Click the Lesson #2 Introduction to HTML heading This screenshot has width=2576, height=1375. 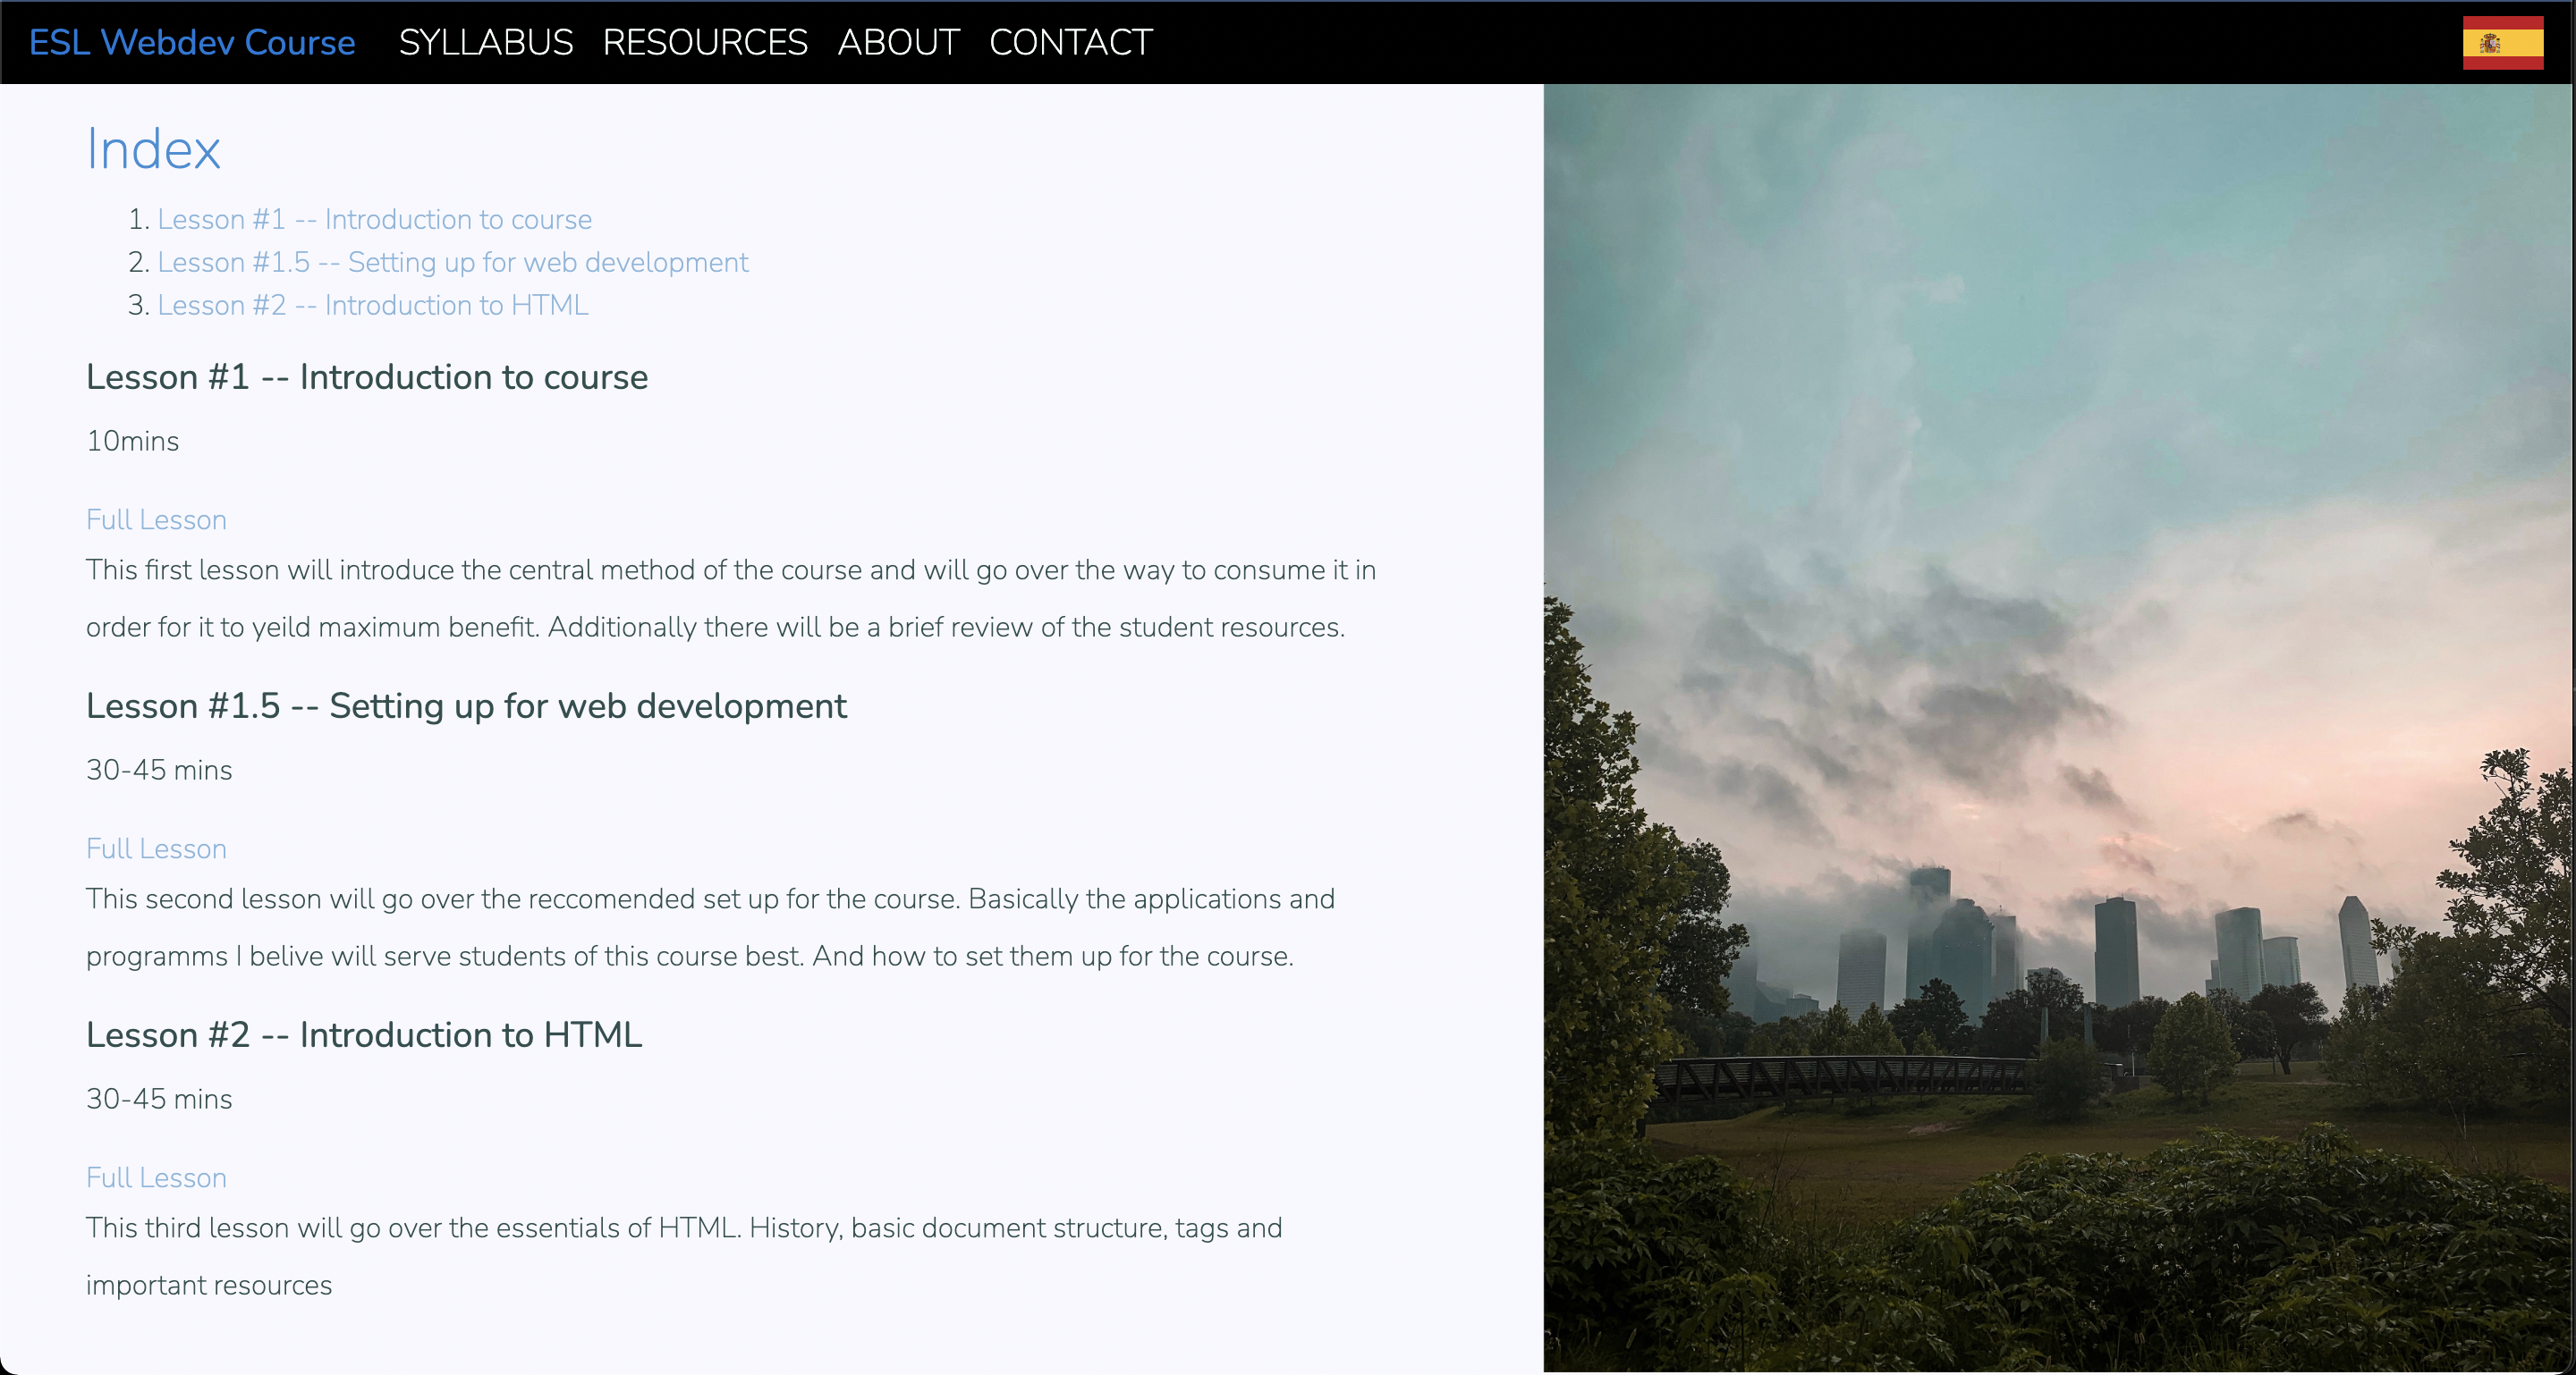pos(364,1035)
